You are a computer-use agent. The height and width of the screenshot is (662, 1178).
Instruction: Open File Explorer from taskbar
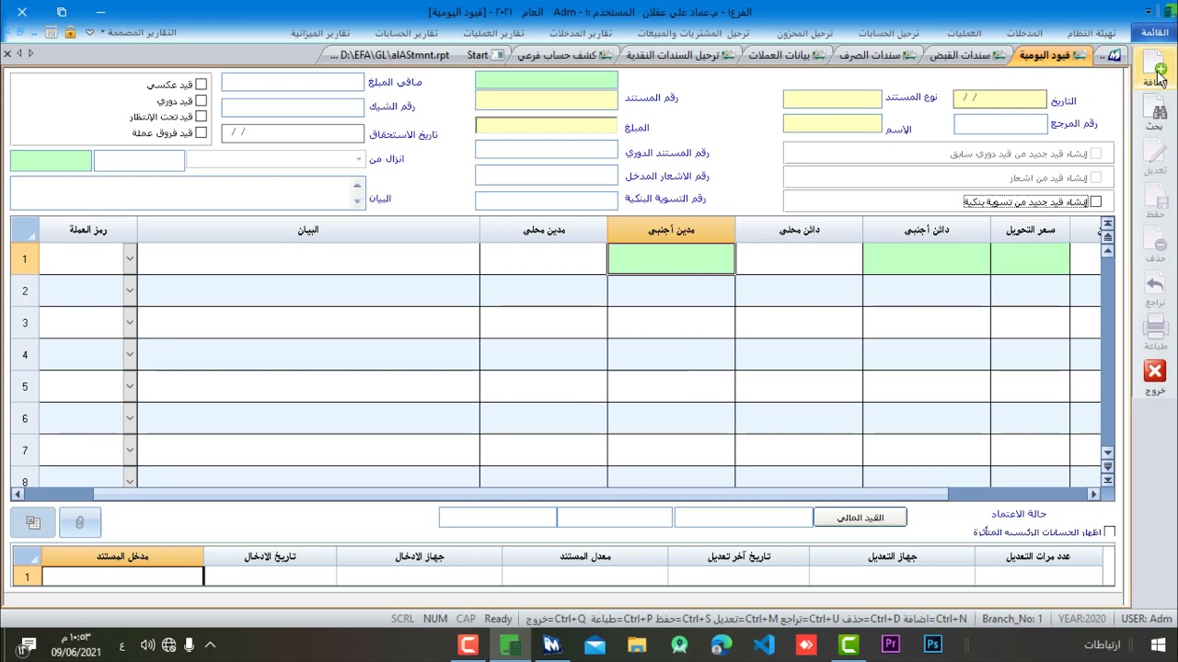[637, 645]
